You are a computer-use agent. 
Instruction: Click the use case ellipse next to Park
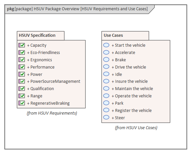[106, 103]
